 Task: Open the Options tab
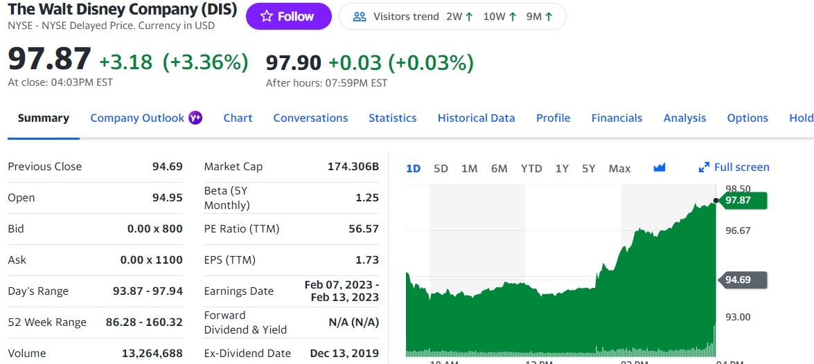(747, 118)
